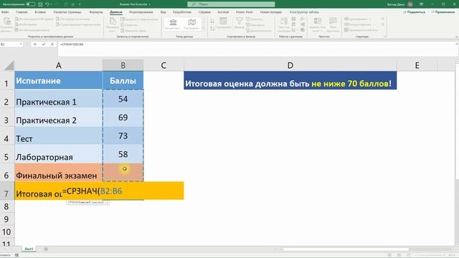Open the Undo history dropdown arrow
This screenshot has height=258, width=459.
tap(51, 4)
